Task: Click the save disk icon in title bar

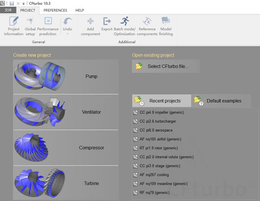Action: pyautogui.click(x=12, y=3)
